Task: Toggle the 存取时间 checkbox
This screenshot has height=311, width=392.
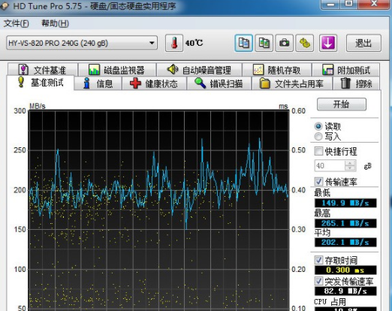Action: [318, 260]
